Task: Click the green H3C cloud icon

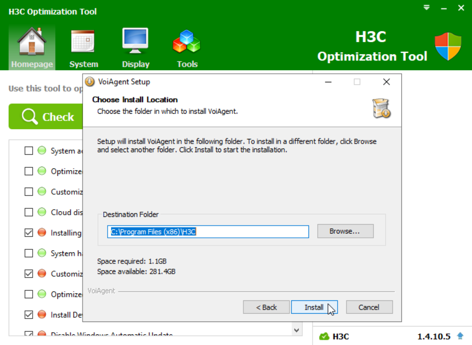Action: pos(324,336)
